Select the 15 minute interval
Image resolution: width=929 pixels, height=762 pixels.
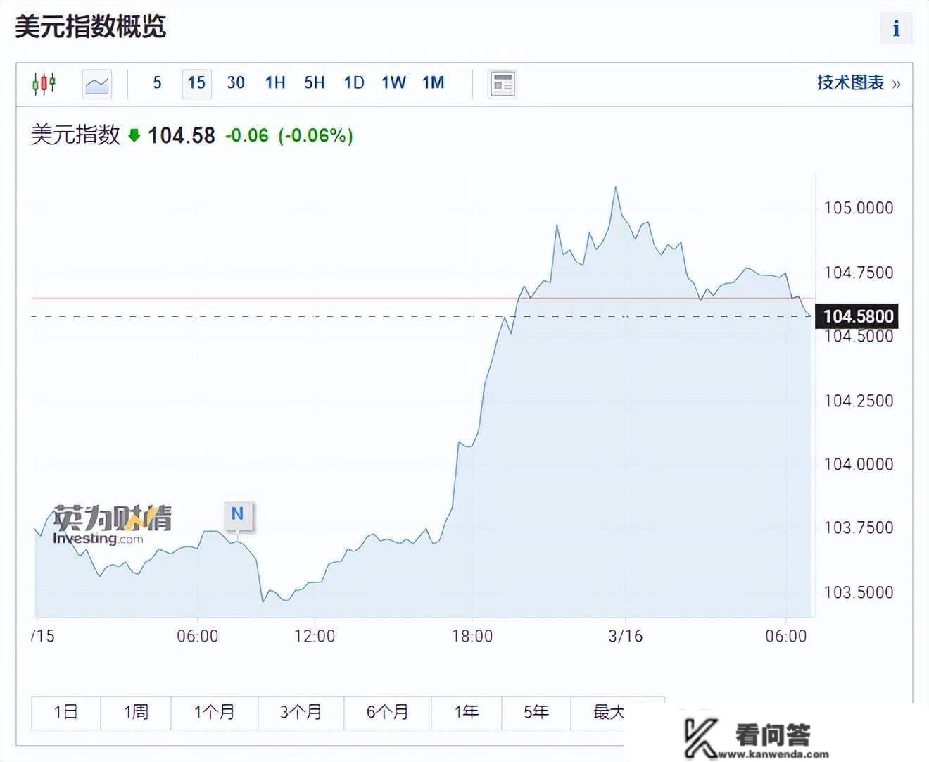pos(196,83)
